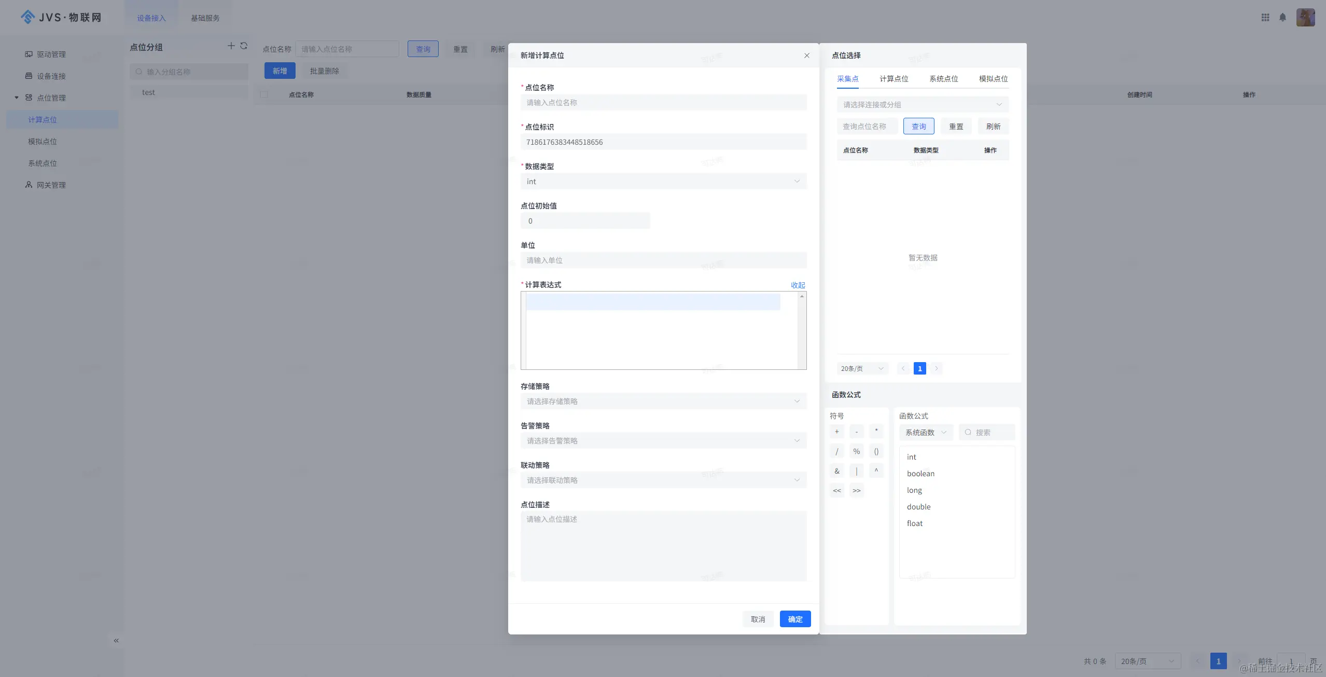Viewport: 1326px width, 677px height.
Task: Open the 请选择连接或分组 dropdown
Action: click(x=922, y=105)
